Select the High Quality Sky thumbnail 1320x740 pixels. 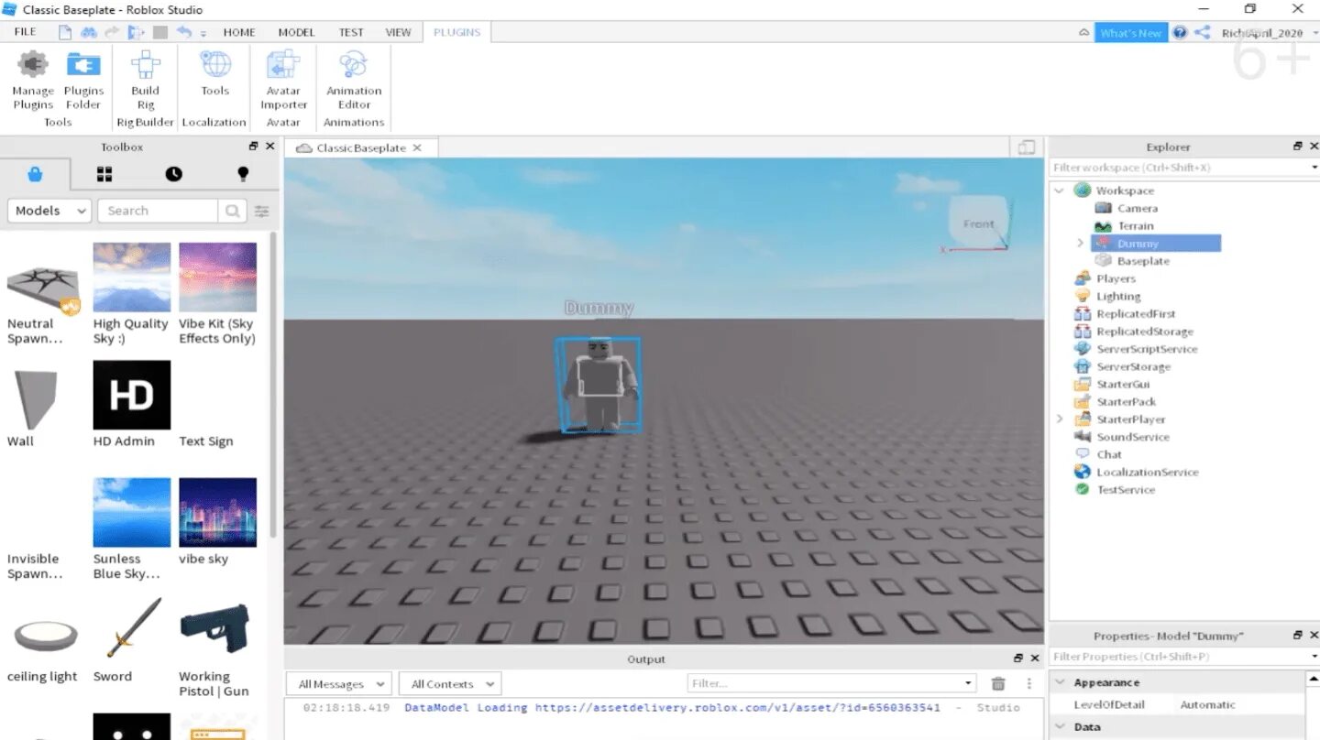click(131, 277)
